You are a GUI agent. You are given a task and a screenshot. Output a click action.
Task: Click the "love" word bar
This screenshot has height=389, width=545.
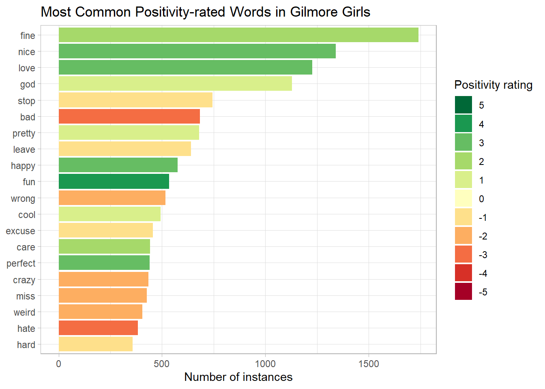(x=185, y=67)
